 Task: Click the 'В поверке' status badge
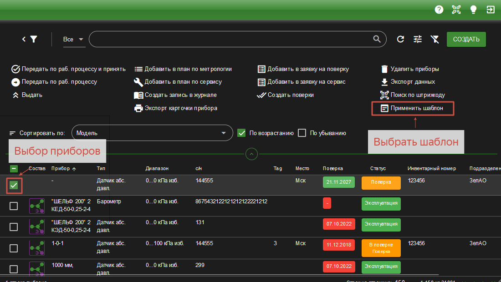[381, 248]
